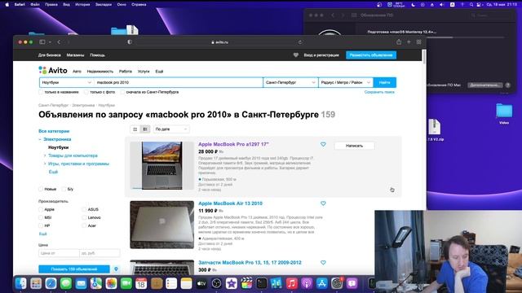Open a new tab with Safari's plus icon
Viewport: 522px width, 293px height.
pyautogui.click(x=409, y=42)
